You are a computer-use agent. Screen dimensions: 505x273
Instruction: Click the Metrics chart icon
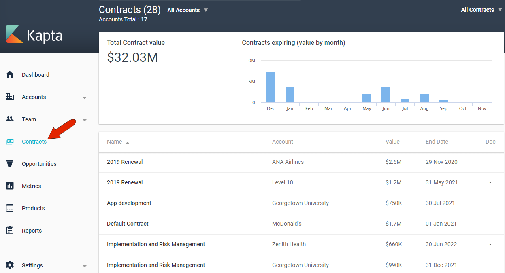pyautogui.click(x=10, y=186)
